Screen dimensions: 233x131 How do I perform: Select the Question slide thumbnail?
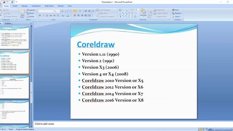[x=15, y=87]
